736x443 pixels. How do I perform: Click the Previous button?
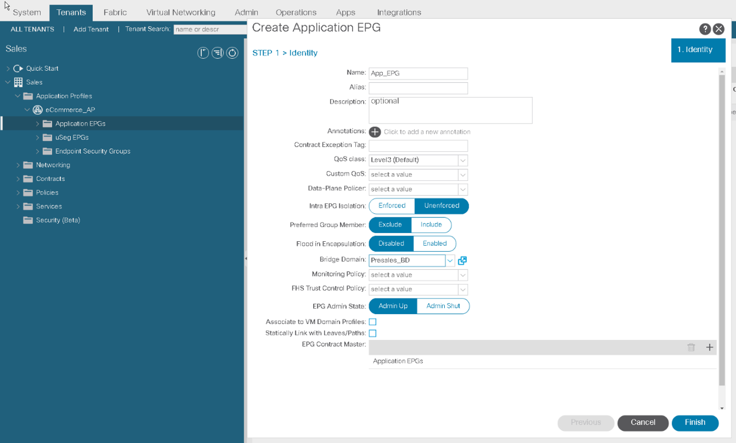(586, 423)
